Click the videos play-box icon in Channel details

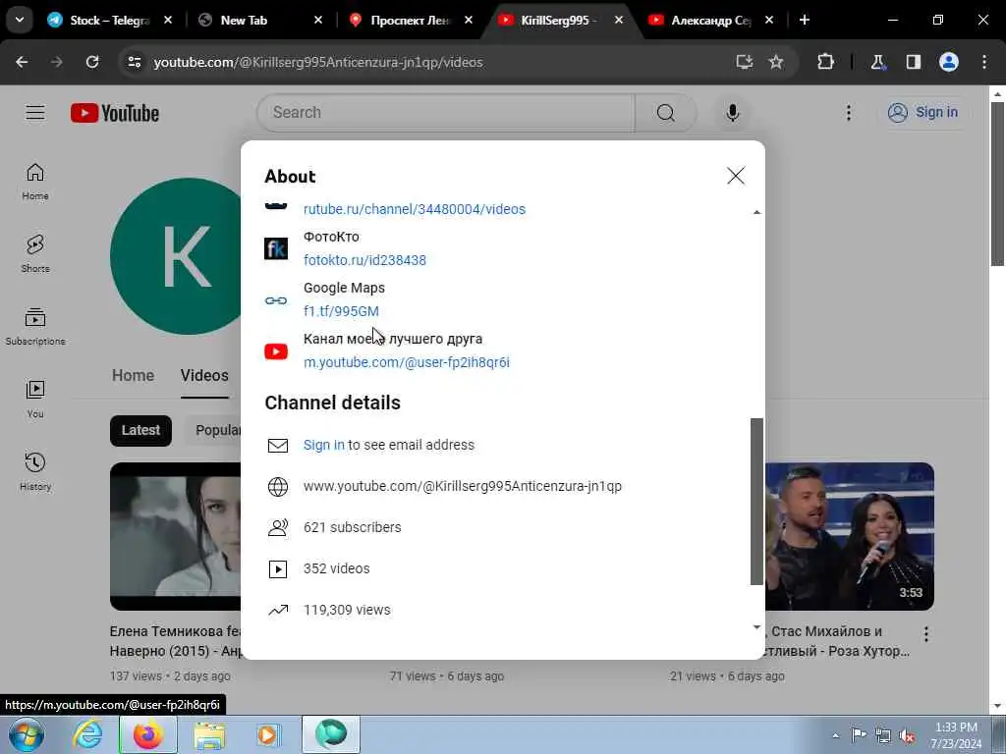tap(278, 568)
